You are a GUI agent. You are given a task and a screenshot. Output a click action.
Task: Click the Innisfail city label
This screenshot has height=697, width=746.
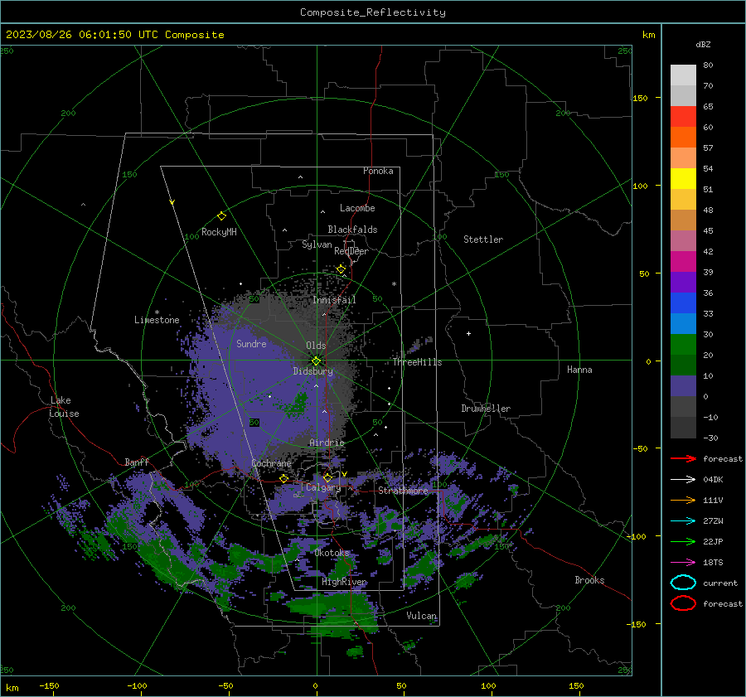pos(335,300)
